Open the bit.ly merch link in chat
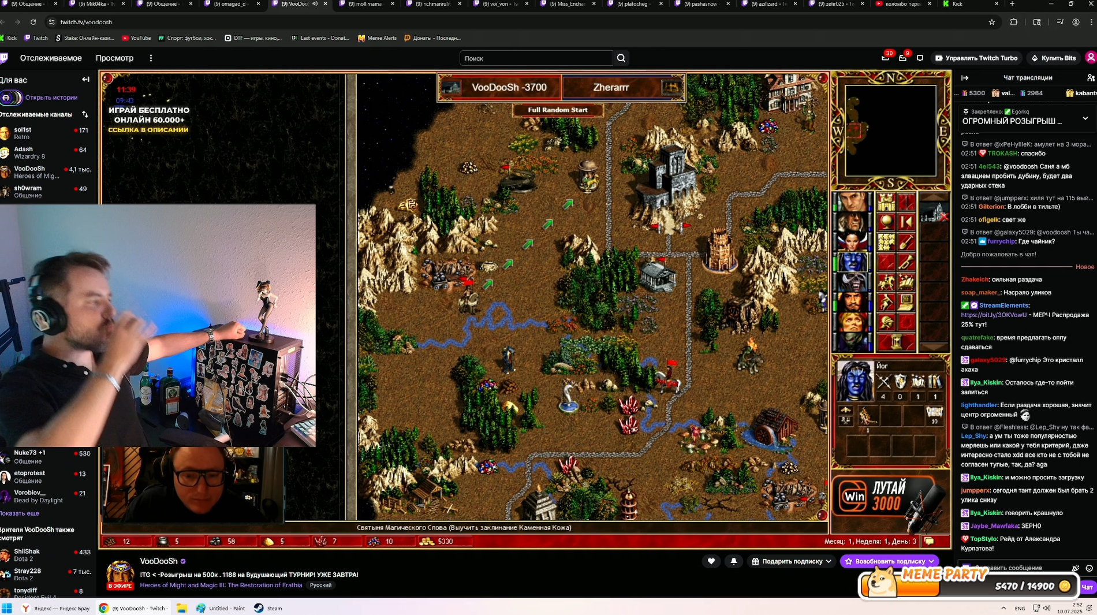 coord(994,315)
